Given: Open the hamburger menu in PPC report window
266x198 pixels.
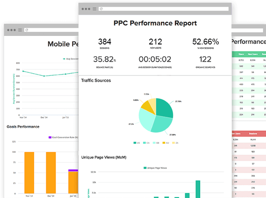Looking at the screenshot, I should pyautogui.click(x=95, y=9).
